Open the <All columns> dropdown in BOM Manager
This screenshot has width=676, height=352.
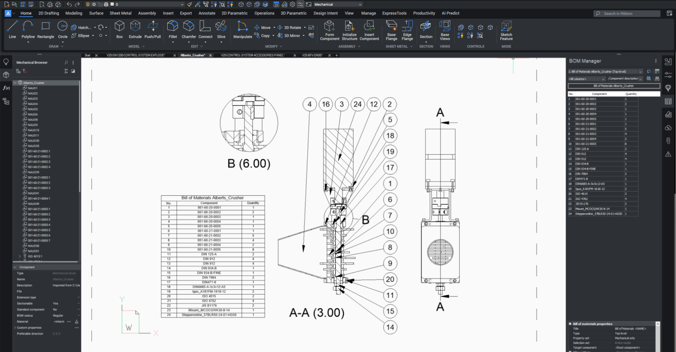pos(586,79)
